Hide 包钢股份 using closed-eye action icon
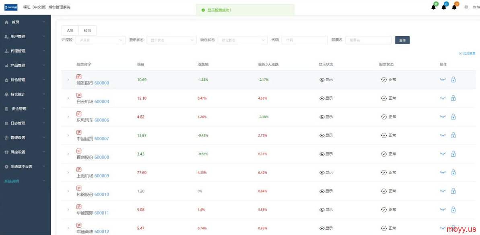Image resolution: width=480 pixels, height=235 pixels. 443,191
